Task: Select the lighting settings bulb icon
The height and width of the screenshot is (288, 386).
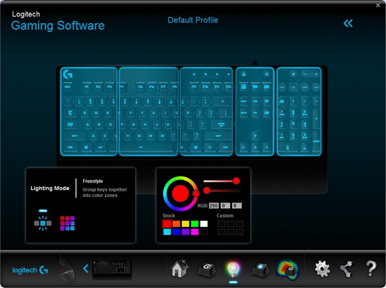Action: [x=233, y=268]
